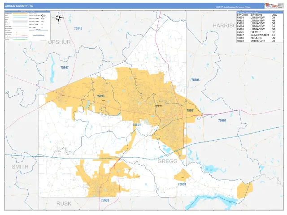The image size is (287, 215).
Task: Select the 75693 ZIP label on the map
Action: click(x=100, y=96)
